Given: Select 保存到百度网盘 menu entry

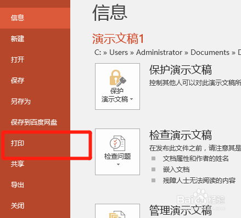Looking at the screenshot, I should pyautogui.click(x=35, y=122).
